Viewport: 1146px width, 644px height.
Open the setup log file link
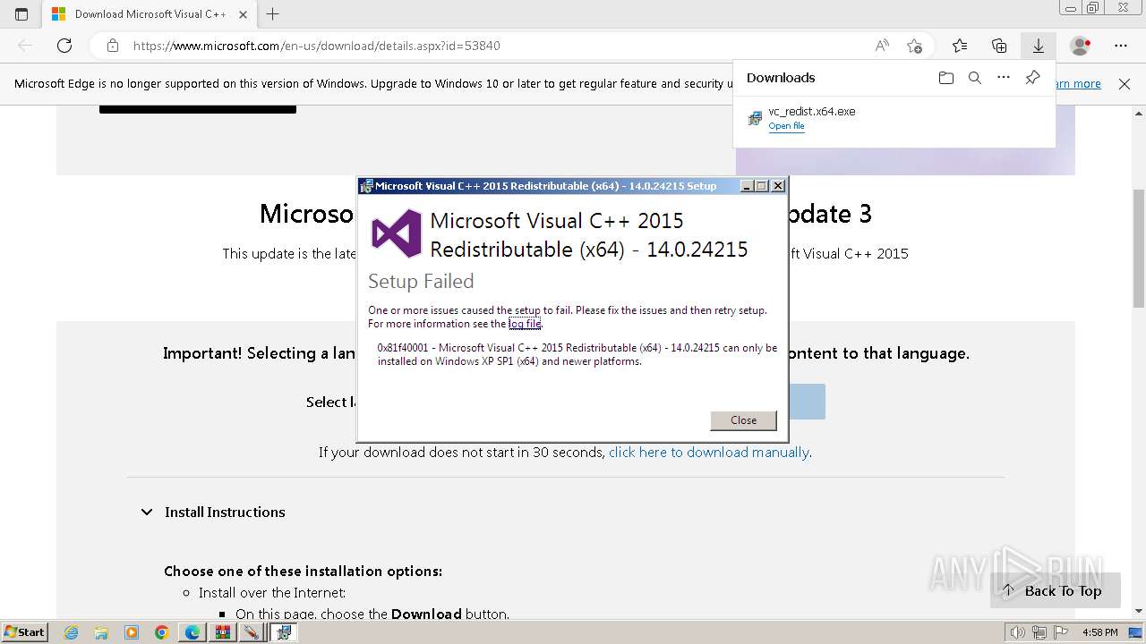tap(525, 324)
